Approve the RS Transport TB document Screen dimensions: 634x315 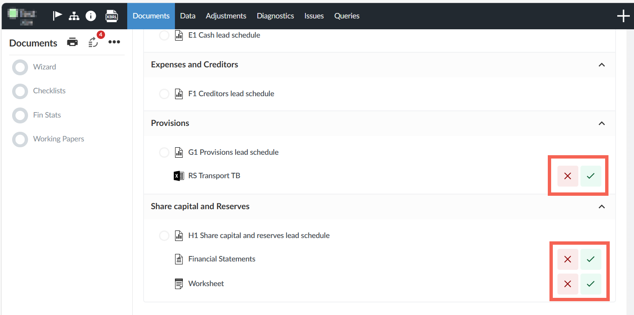[x=590, y=176]
